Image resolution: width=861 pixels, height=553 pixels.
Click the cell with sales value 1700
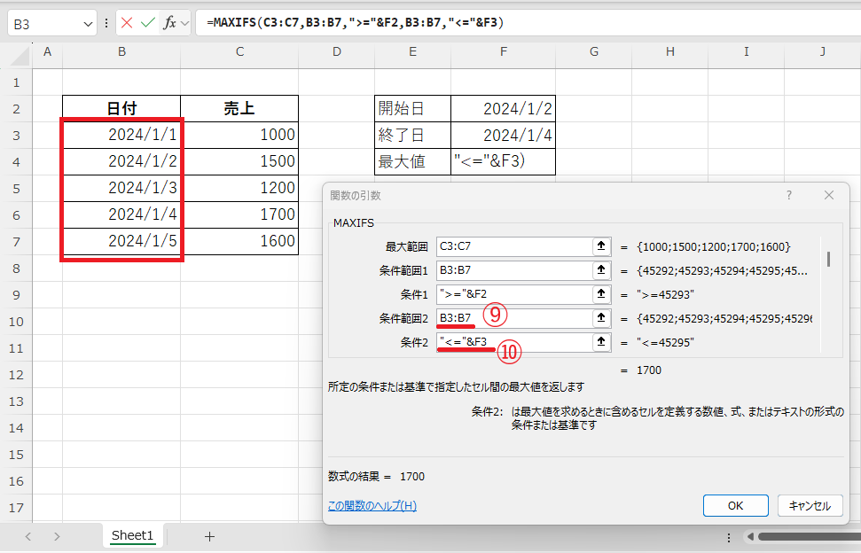[239, 215]
